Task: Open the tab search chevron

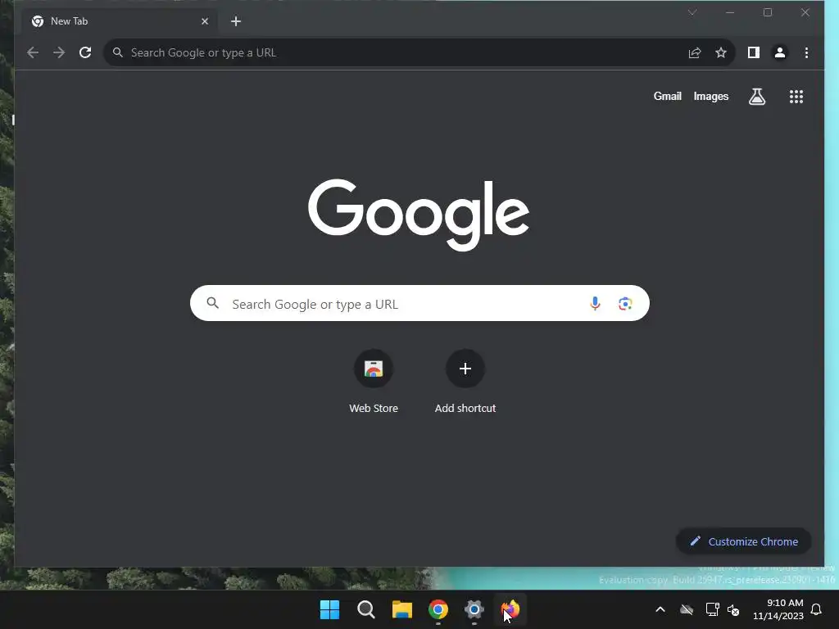Action: click(x=692, y=12)
